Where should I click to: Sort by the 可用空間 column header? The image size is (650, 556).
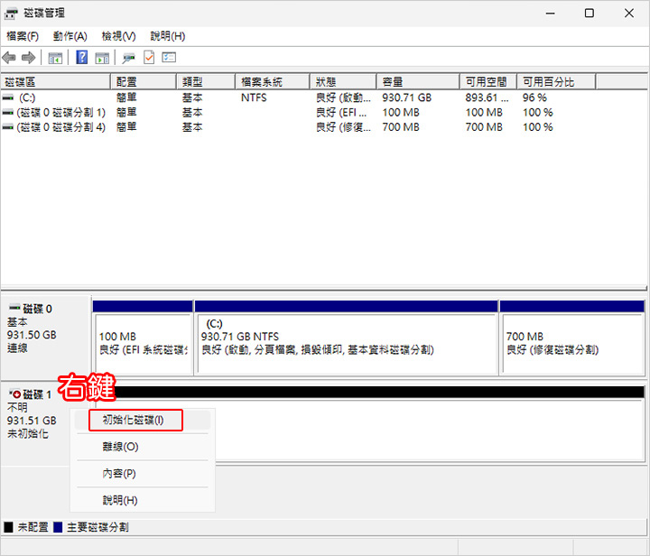click(488, 81)
